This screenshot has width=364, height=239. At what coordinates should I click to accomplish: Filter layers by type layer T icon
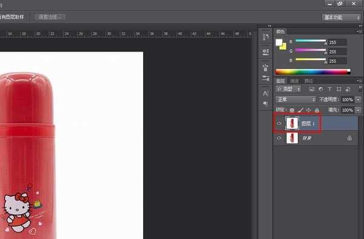[x=329, y=89]
